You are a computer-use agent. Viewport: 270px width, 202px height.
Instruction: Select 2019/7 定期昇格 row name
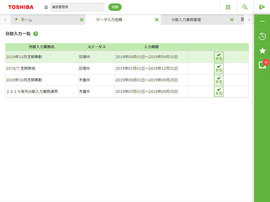tap(21, 68)
